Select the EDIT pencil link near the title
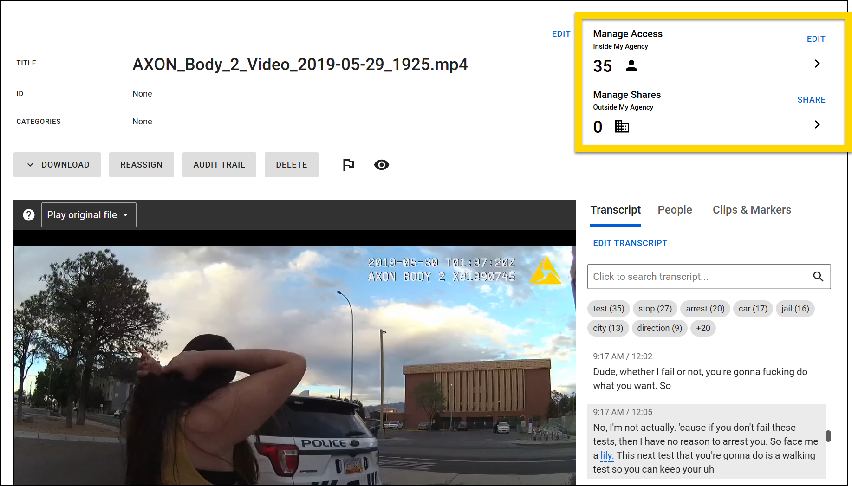Viewport: 852px width, 486px height. click(x=561, y=33)
